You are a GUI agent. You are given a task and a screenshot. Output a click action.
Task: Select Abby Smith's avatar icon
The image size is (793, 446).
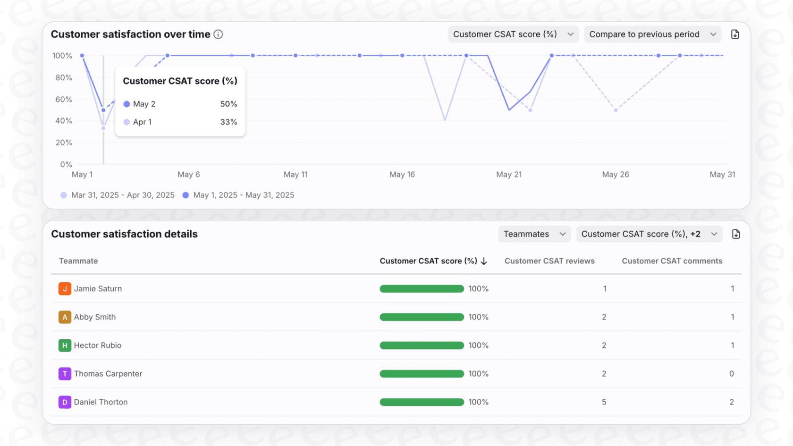65,317
